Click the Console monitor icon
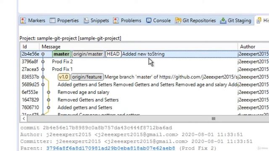 149,21
